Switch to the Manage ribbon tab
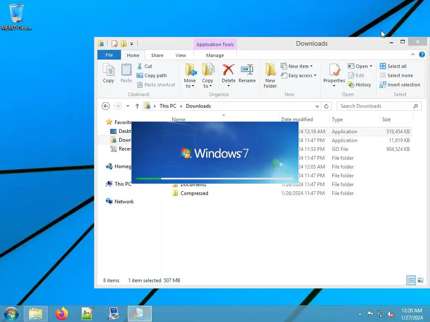Viewport: 430px width, 322px height. pyautogui.click(x=215, y=55)
